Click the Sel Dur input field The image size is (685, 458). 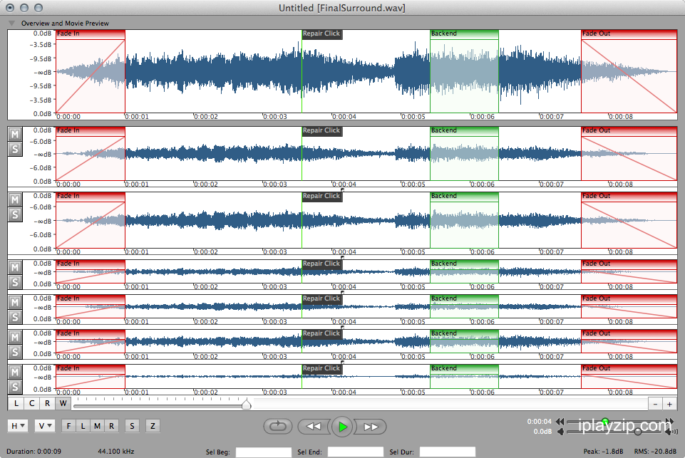[448, 452]
